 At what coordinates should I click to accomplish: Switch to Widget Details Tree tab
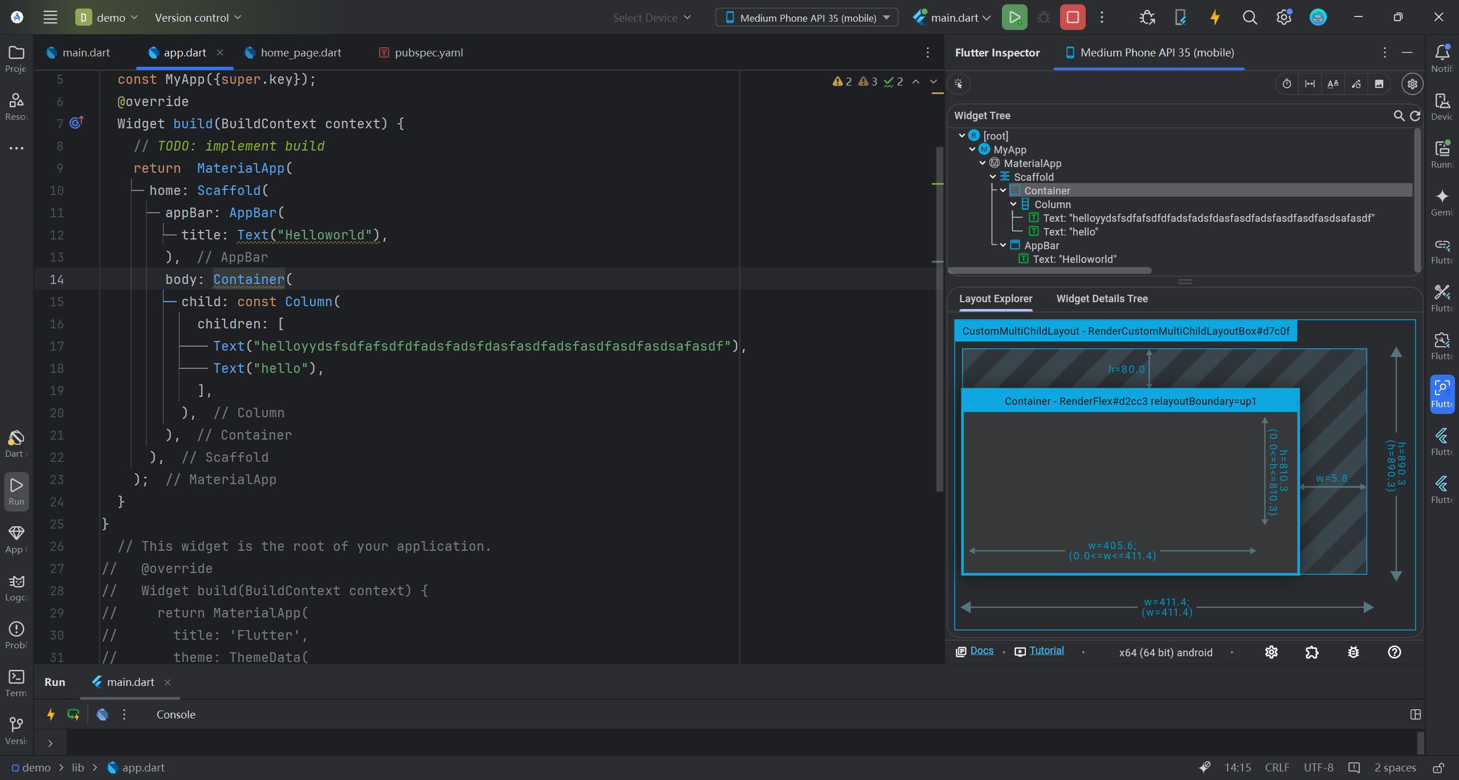point(1102,299)
